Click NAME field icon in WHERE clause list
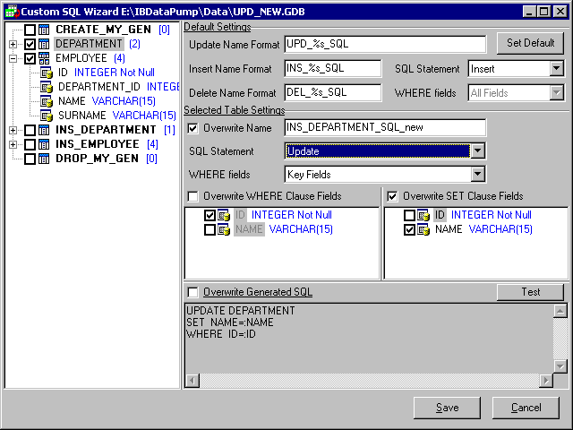Image resolution: width=573 pixels, height=430 pixels. [x=224, y=229]
